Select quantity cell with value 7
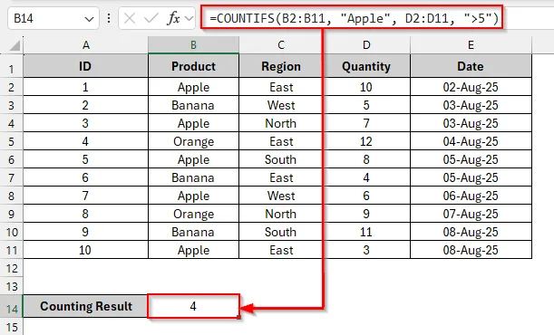The height and width of the screenshot is (335, 554). pyautogui.click(x=366, y=123)
